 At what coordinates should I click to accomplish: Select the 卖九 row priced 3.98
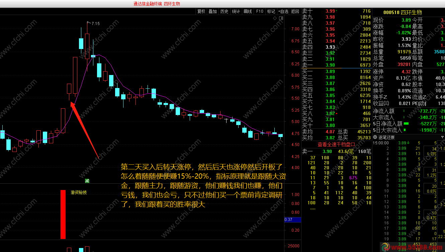tap(336, 17)
